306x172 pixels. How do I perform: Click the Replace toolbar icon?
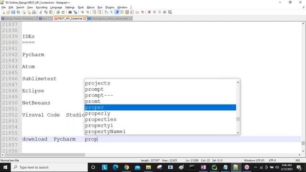click(x=75, y=12)
